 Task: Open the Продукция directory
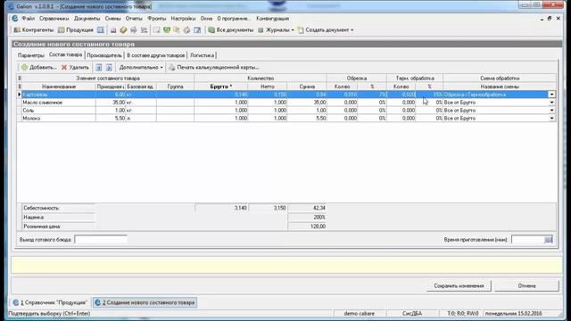76,30
